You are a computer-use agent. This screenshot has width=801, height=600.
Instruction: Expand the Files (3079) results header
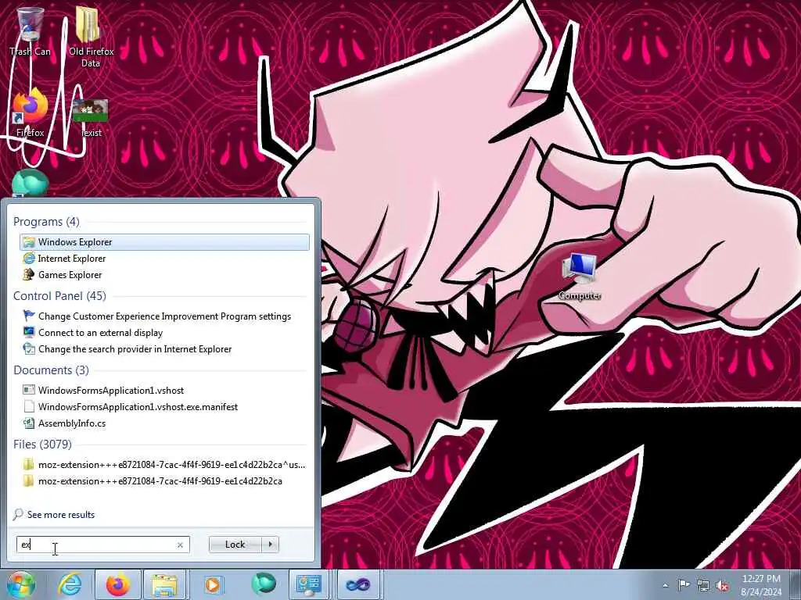point(42,445)
